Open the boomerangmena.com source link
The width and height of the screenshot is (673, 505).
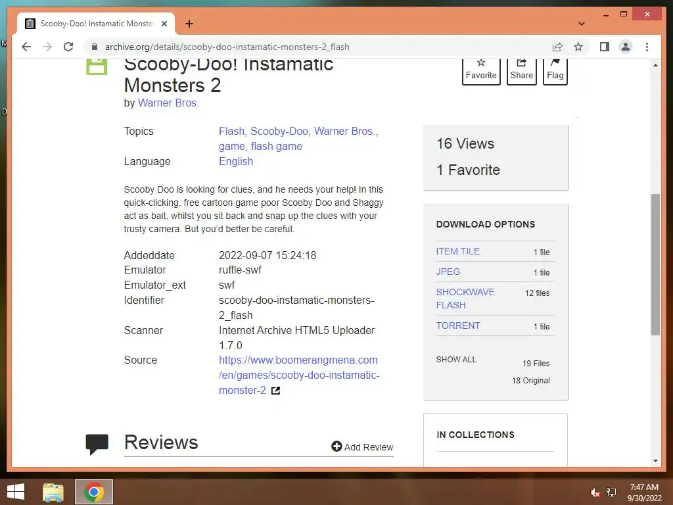pyautogui.click(x=299, y=375)
